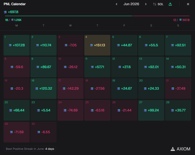Select day 1 cell with +107.28
195x155 pixels.
pos(17,45)
